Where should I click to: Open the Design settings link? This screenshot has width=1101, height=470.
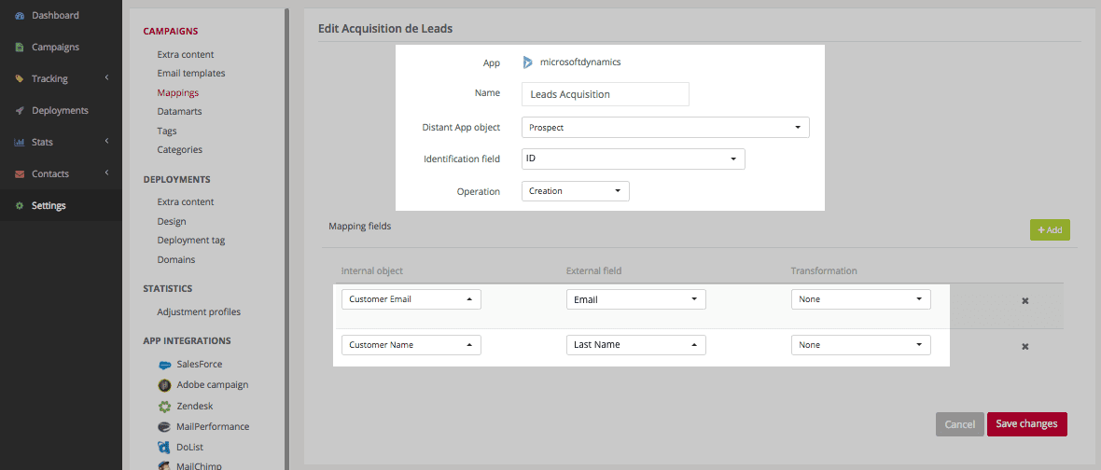pos(172,222)
